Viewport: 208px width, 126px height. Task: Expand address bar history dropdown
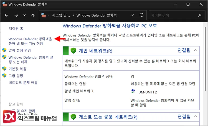132,15
